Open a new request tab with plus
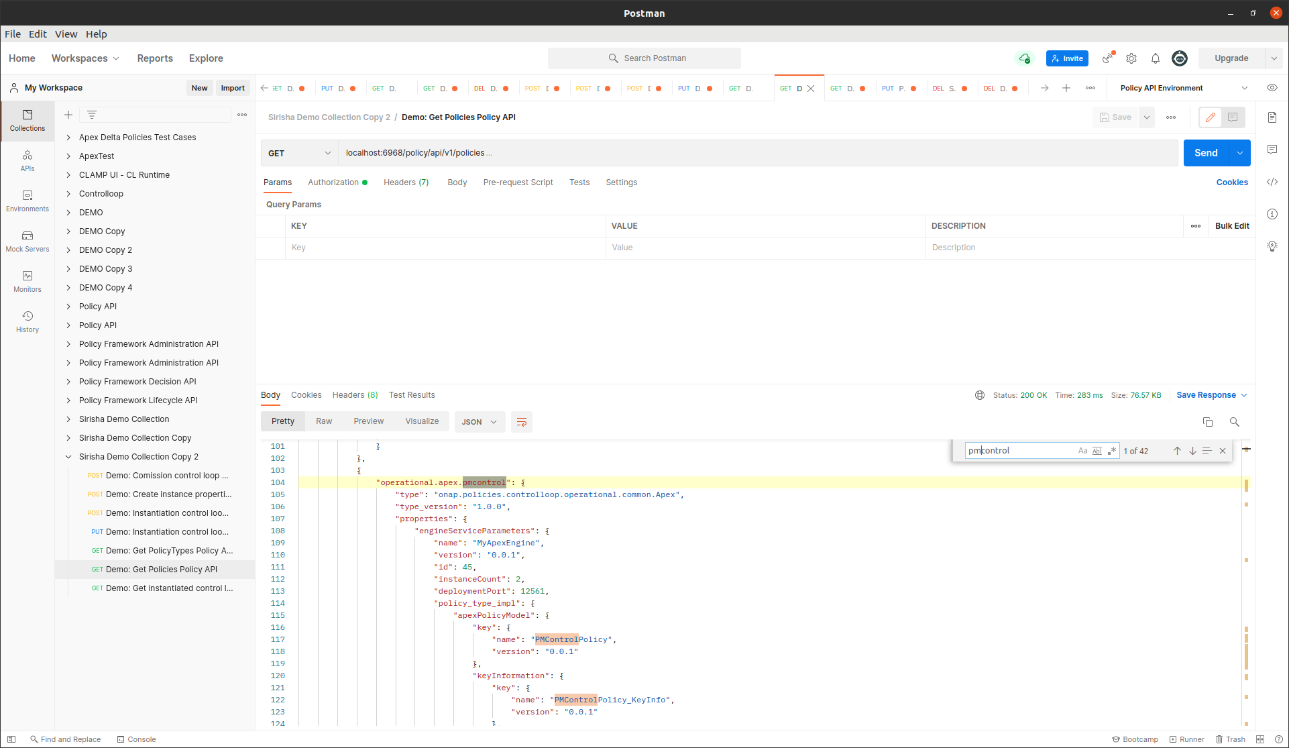The image size is (1289, 748). (1066, 88)
